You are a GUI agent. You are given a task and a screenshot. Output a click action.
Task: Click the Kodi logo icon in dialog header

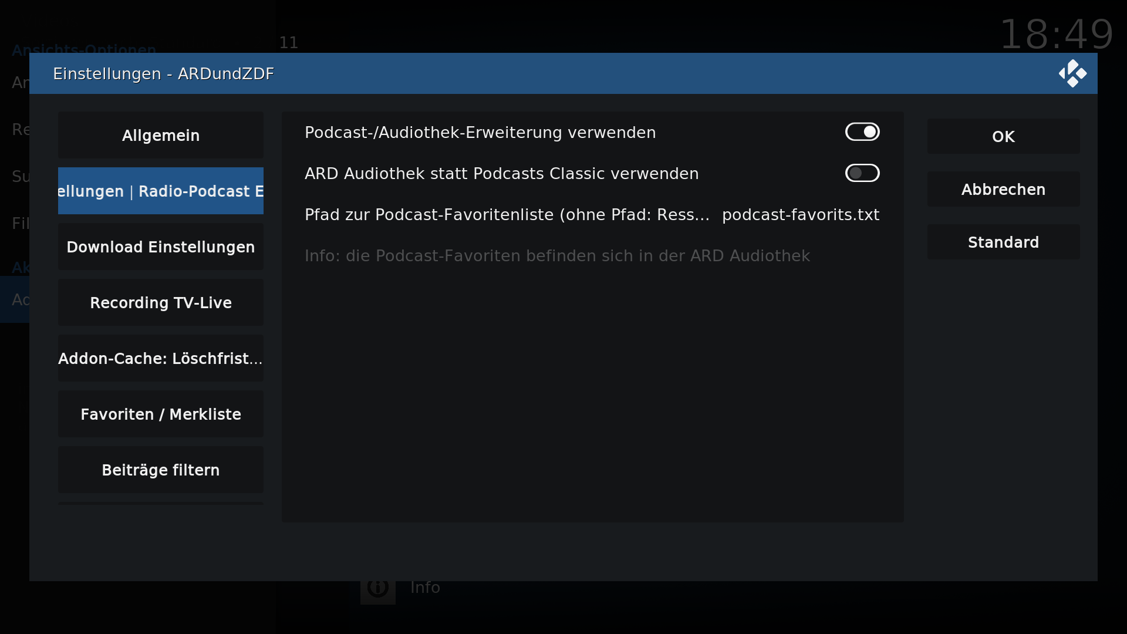[1072, 73]
